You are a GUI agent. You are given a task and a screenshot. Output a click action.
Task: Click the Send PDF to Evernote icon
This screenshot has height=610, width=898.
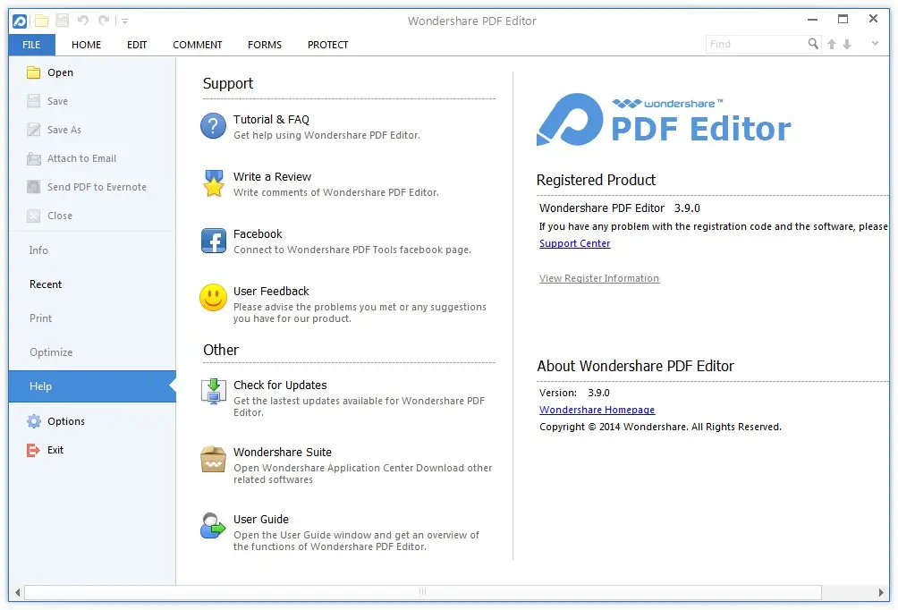coord(34,187)
